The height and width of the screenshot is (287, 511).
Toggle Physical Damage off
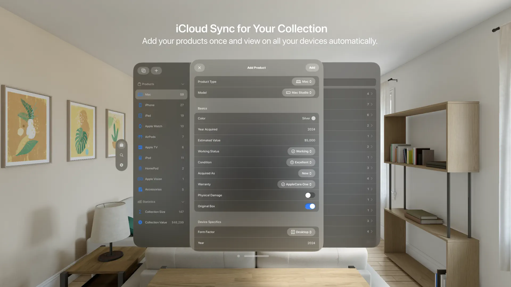click(310, 195)
